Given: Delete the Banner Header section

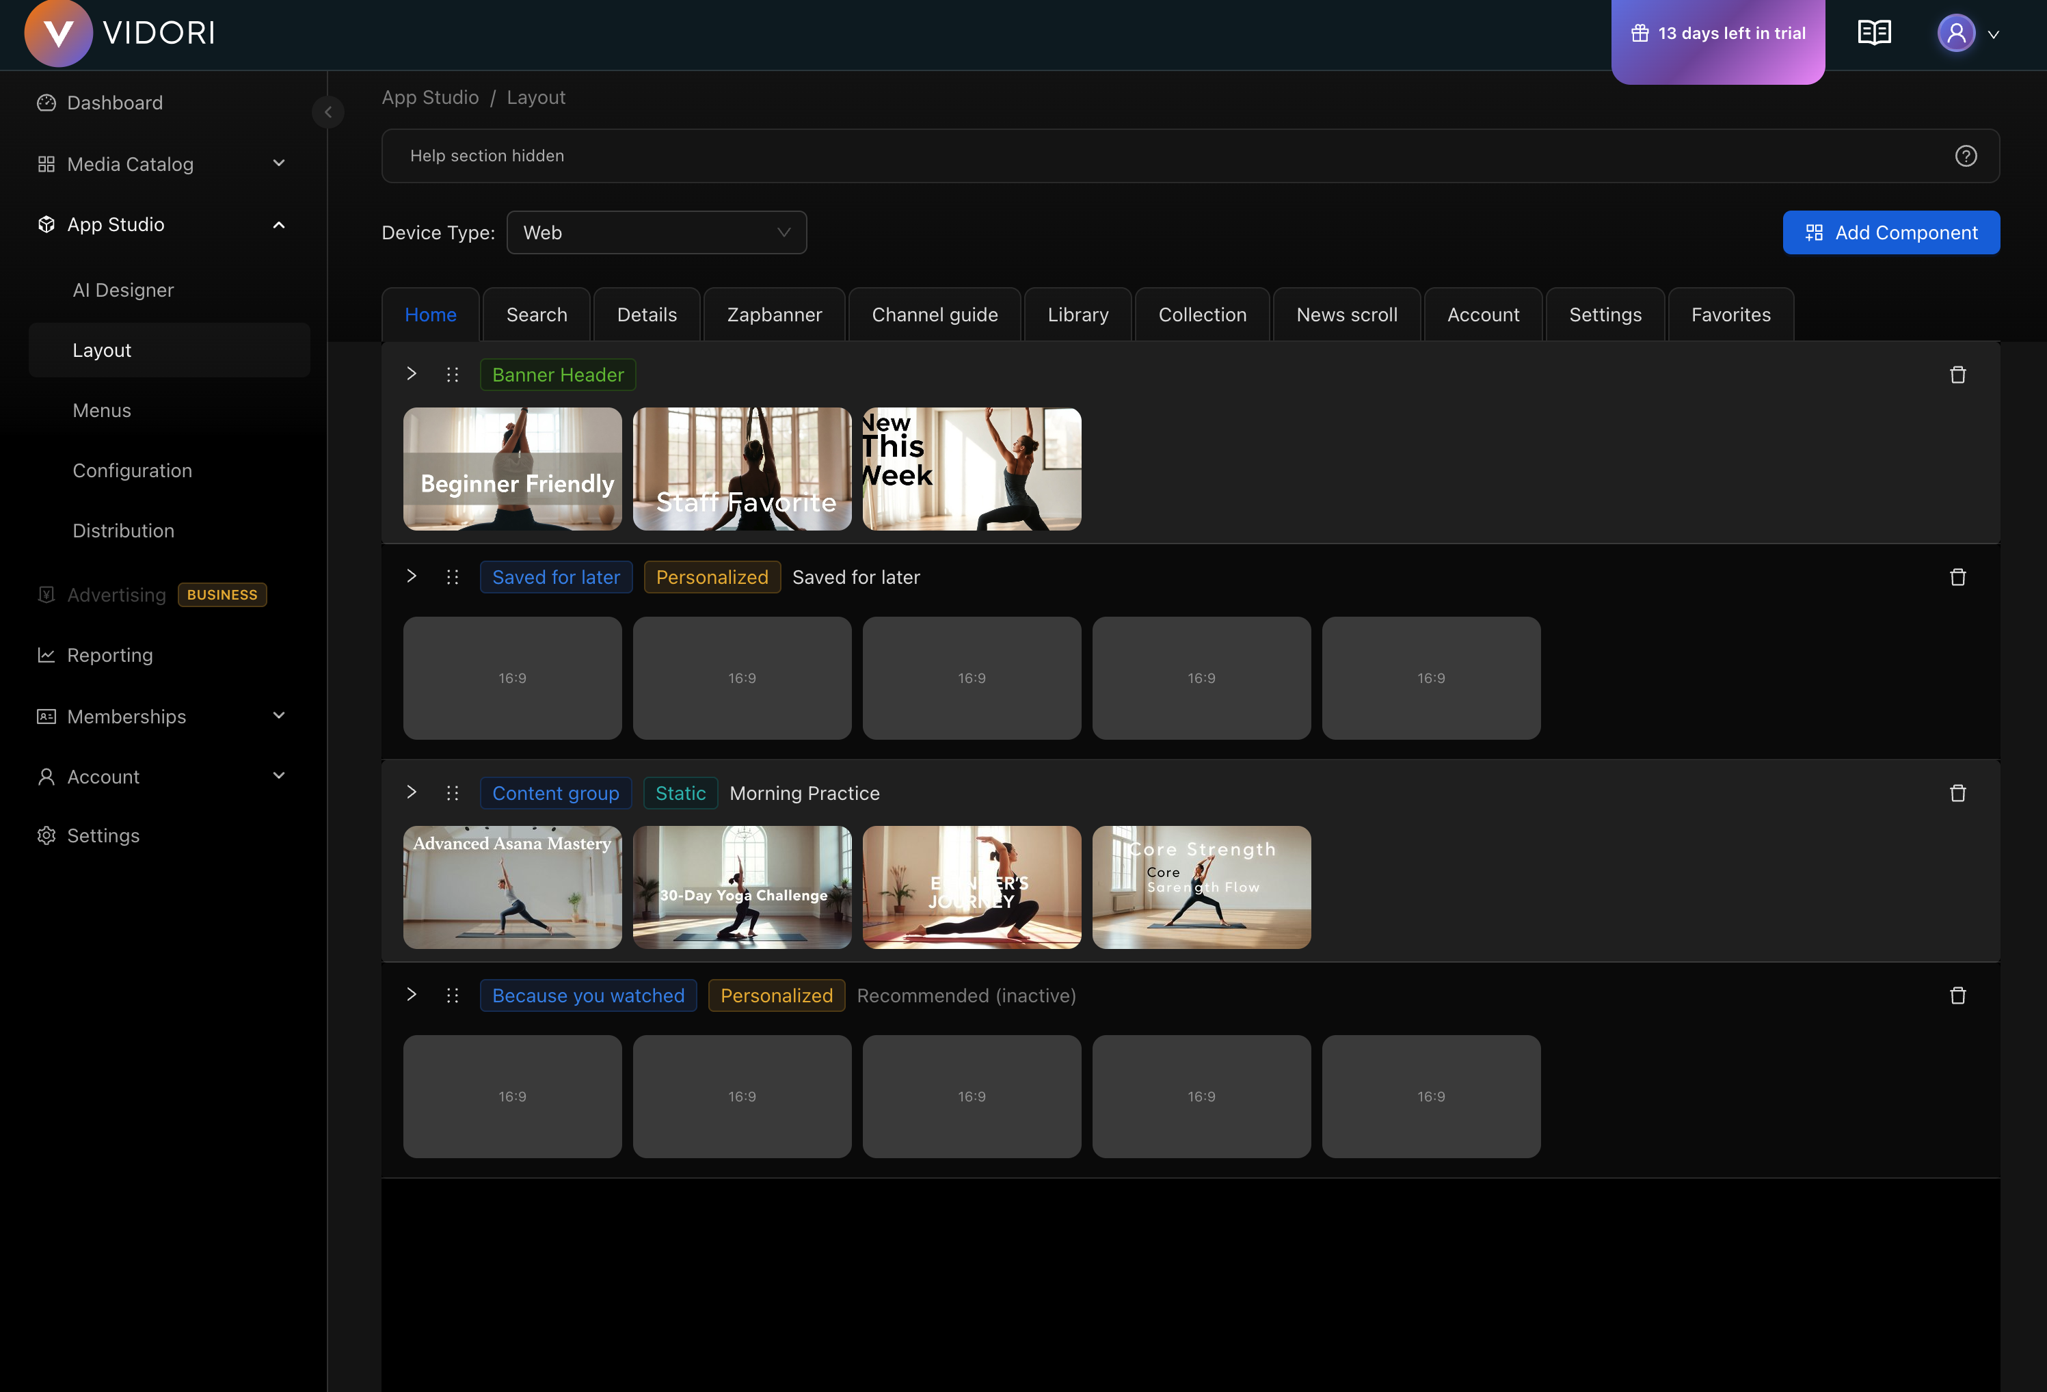Looking at the screenshot, I should 1958,375.
